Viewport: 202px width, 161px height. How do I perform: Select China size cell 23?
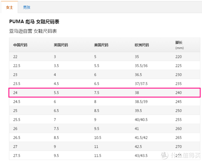point(15,75)
